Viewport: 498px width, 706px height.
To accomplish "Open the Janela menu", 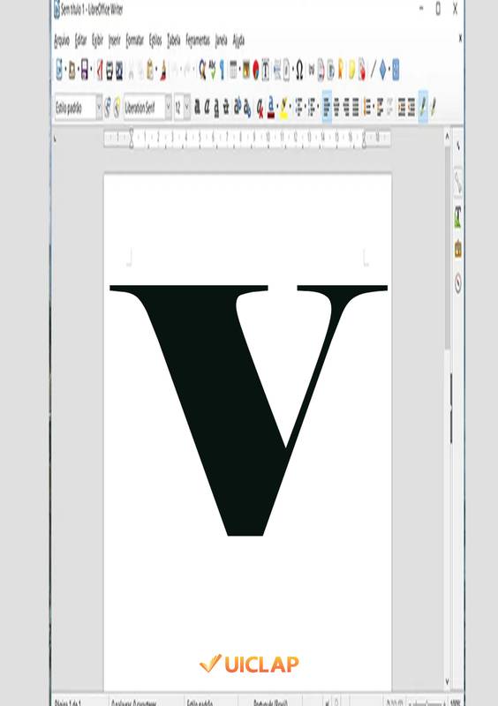I will pos(222,41).
